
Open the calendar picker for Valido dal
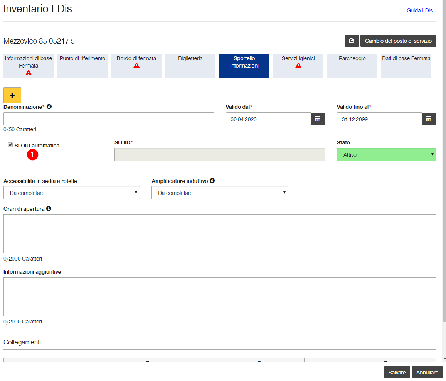318,119
